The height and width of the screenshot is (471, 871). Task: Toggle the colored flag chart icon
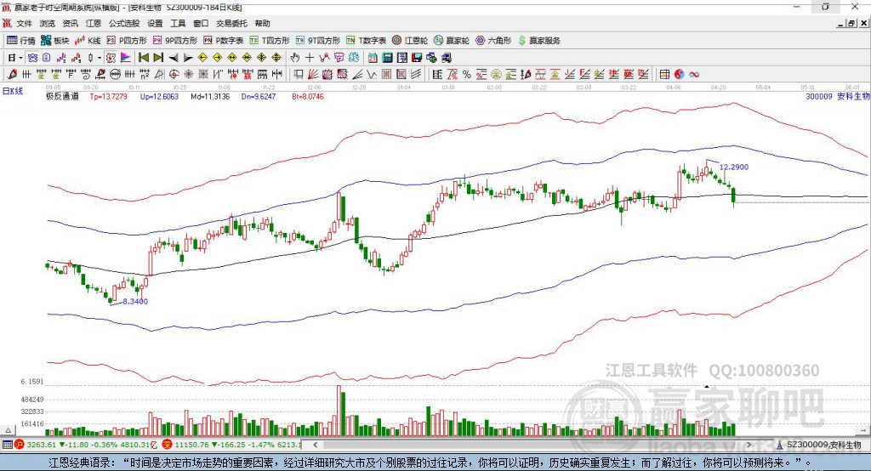tap(126, 57)
